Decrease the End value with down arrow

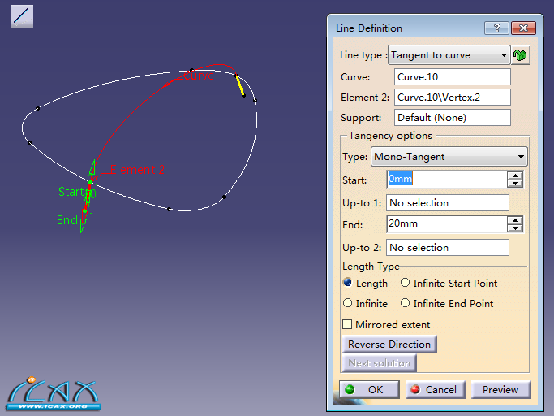516,228
